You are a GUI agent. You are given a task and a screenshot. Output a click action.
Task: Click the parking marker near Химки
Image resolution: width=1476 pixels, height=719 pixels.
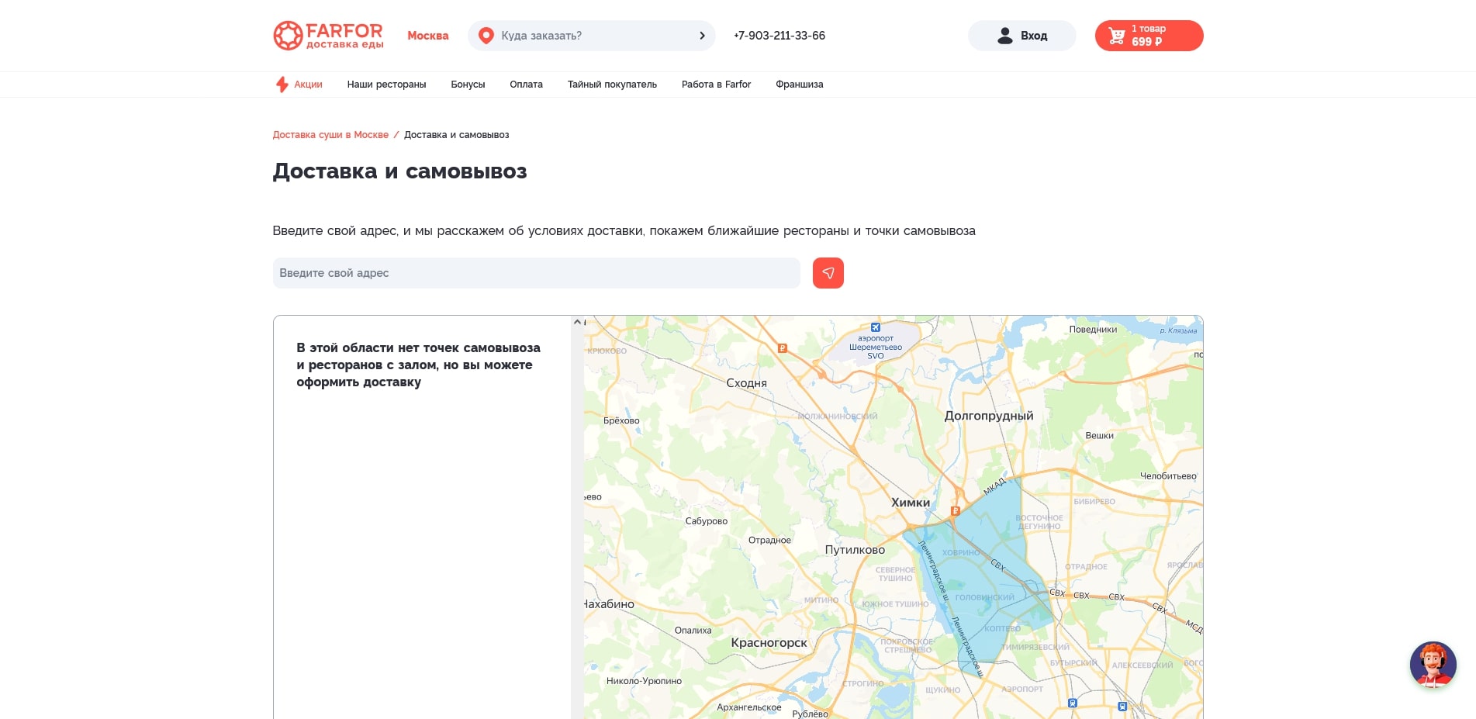[x=956, y=511]
